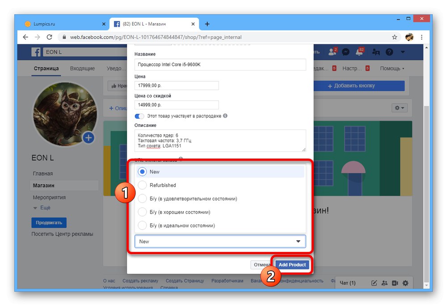447x306 pixels.
Task: Click the plus icon on the profile picture
Action: 89,138
